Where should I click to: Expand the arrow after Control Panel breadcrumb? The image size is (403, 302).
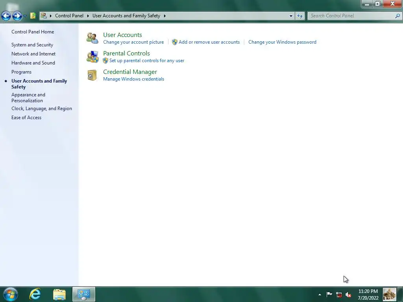[88, 16]
